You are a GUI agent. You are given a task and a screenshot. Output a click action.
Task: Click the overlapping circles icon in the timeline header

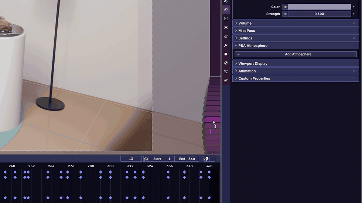point(206,159)
